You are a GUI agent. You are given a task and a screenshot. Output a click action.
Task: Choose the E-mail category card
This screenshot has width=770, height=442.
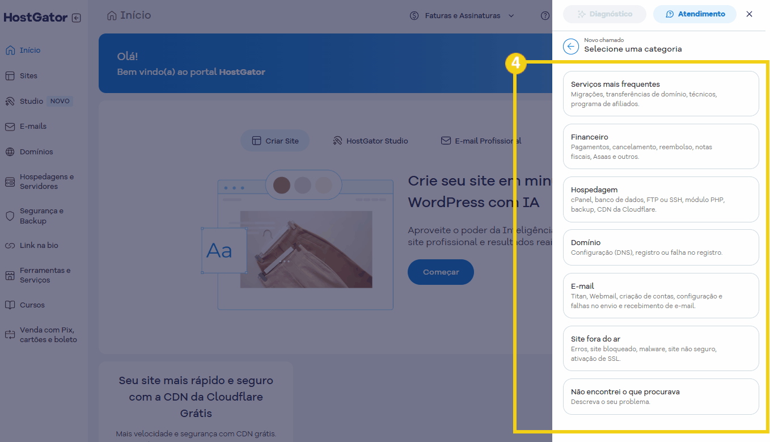click(661, 296)
